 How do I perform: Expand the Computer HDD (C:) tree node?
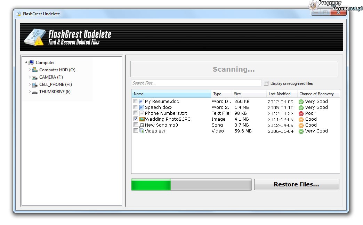pos(30,70)
